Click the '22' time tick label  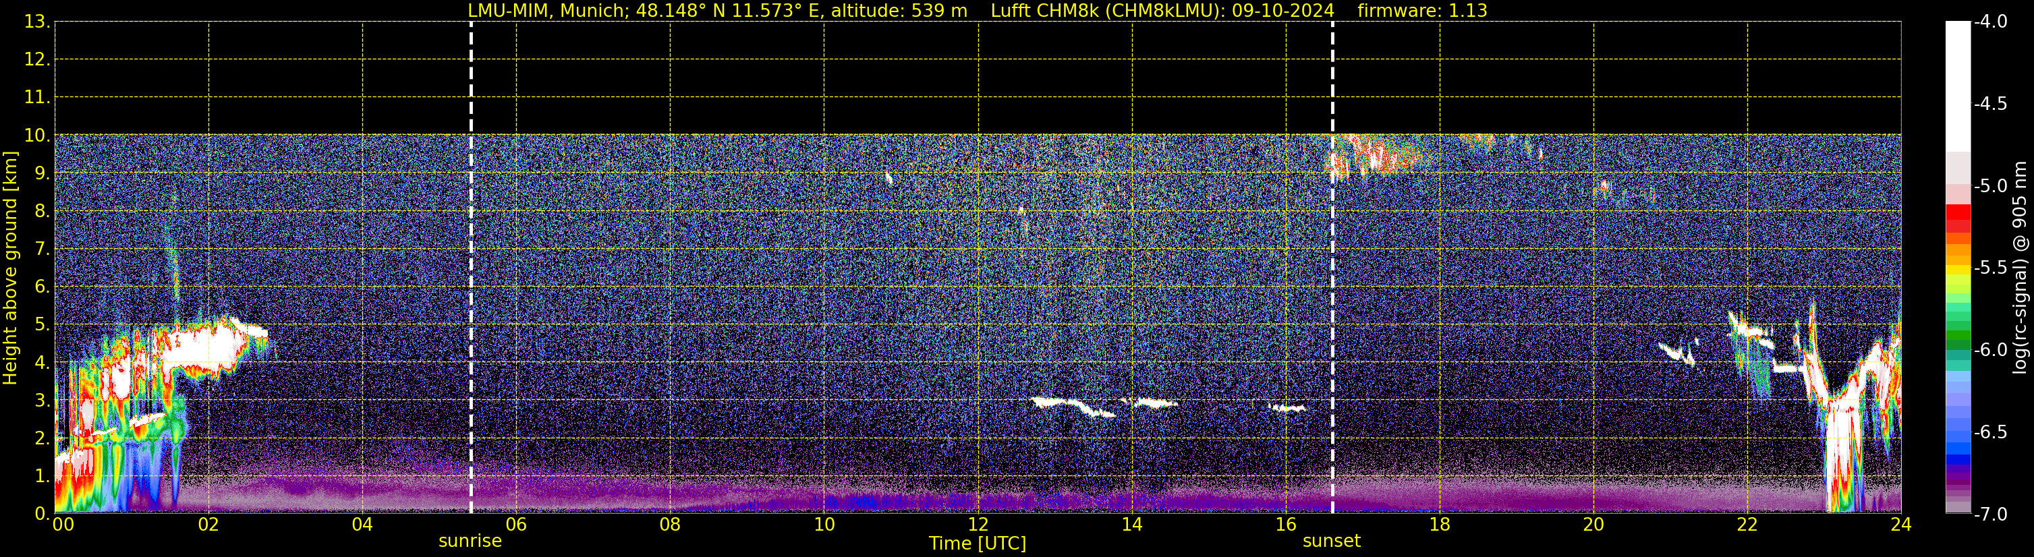pyautogui.click(x=1747, y=525)
